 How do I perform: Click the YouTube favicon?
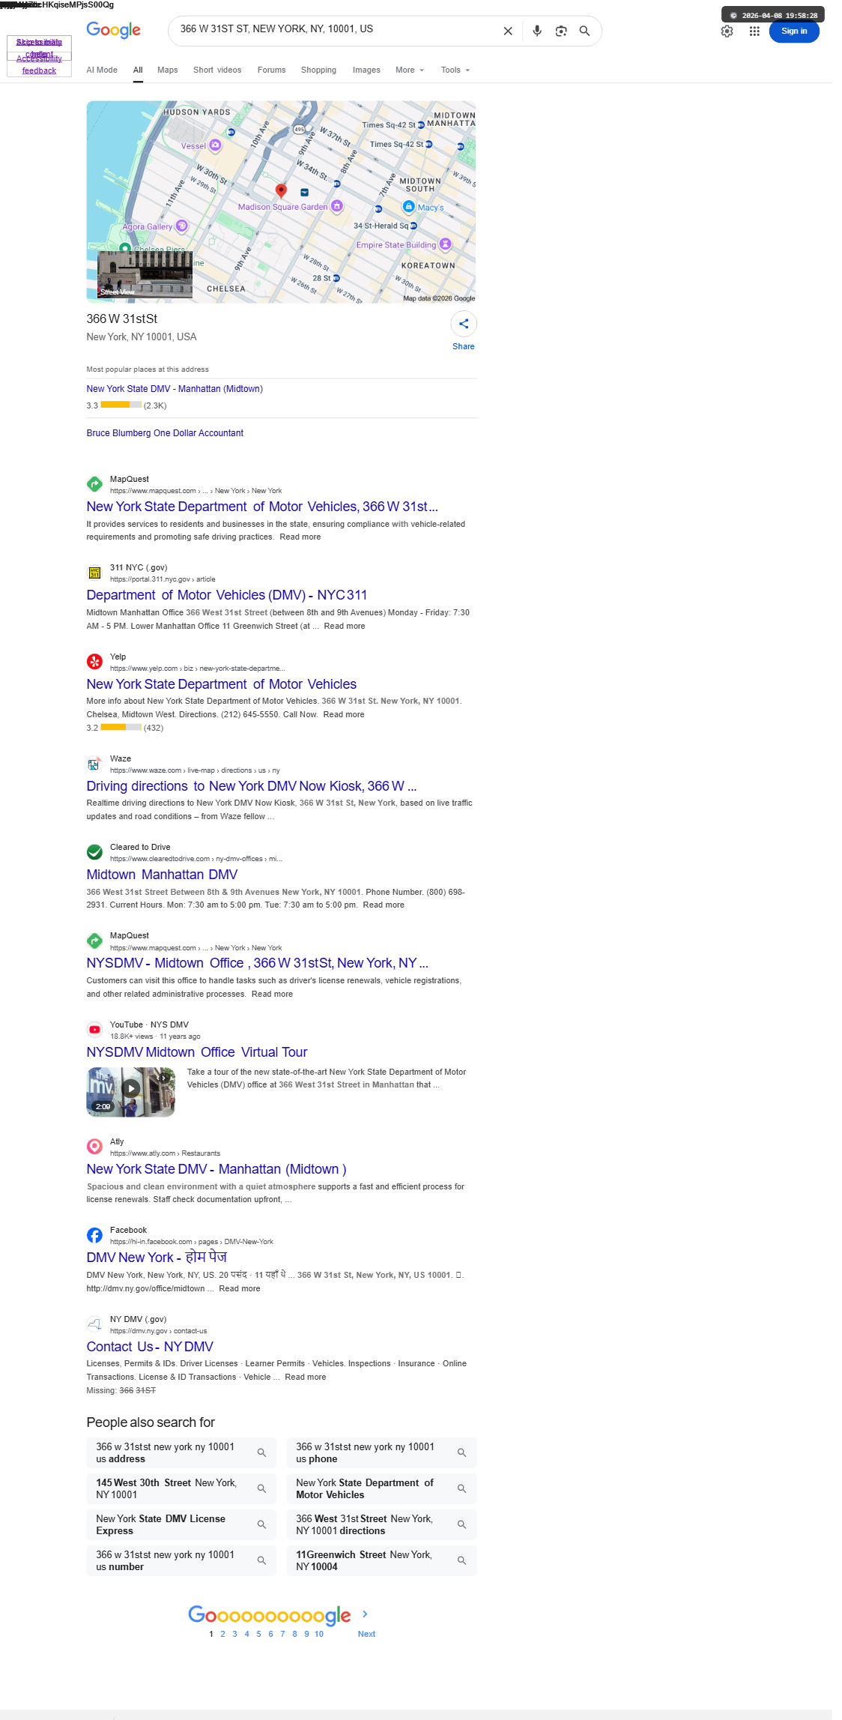point(94,1030)
